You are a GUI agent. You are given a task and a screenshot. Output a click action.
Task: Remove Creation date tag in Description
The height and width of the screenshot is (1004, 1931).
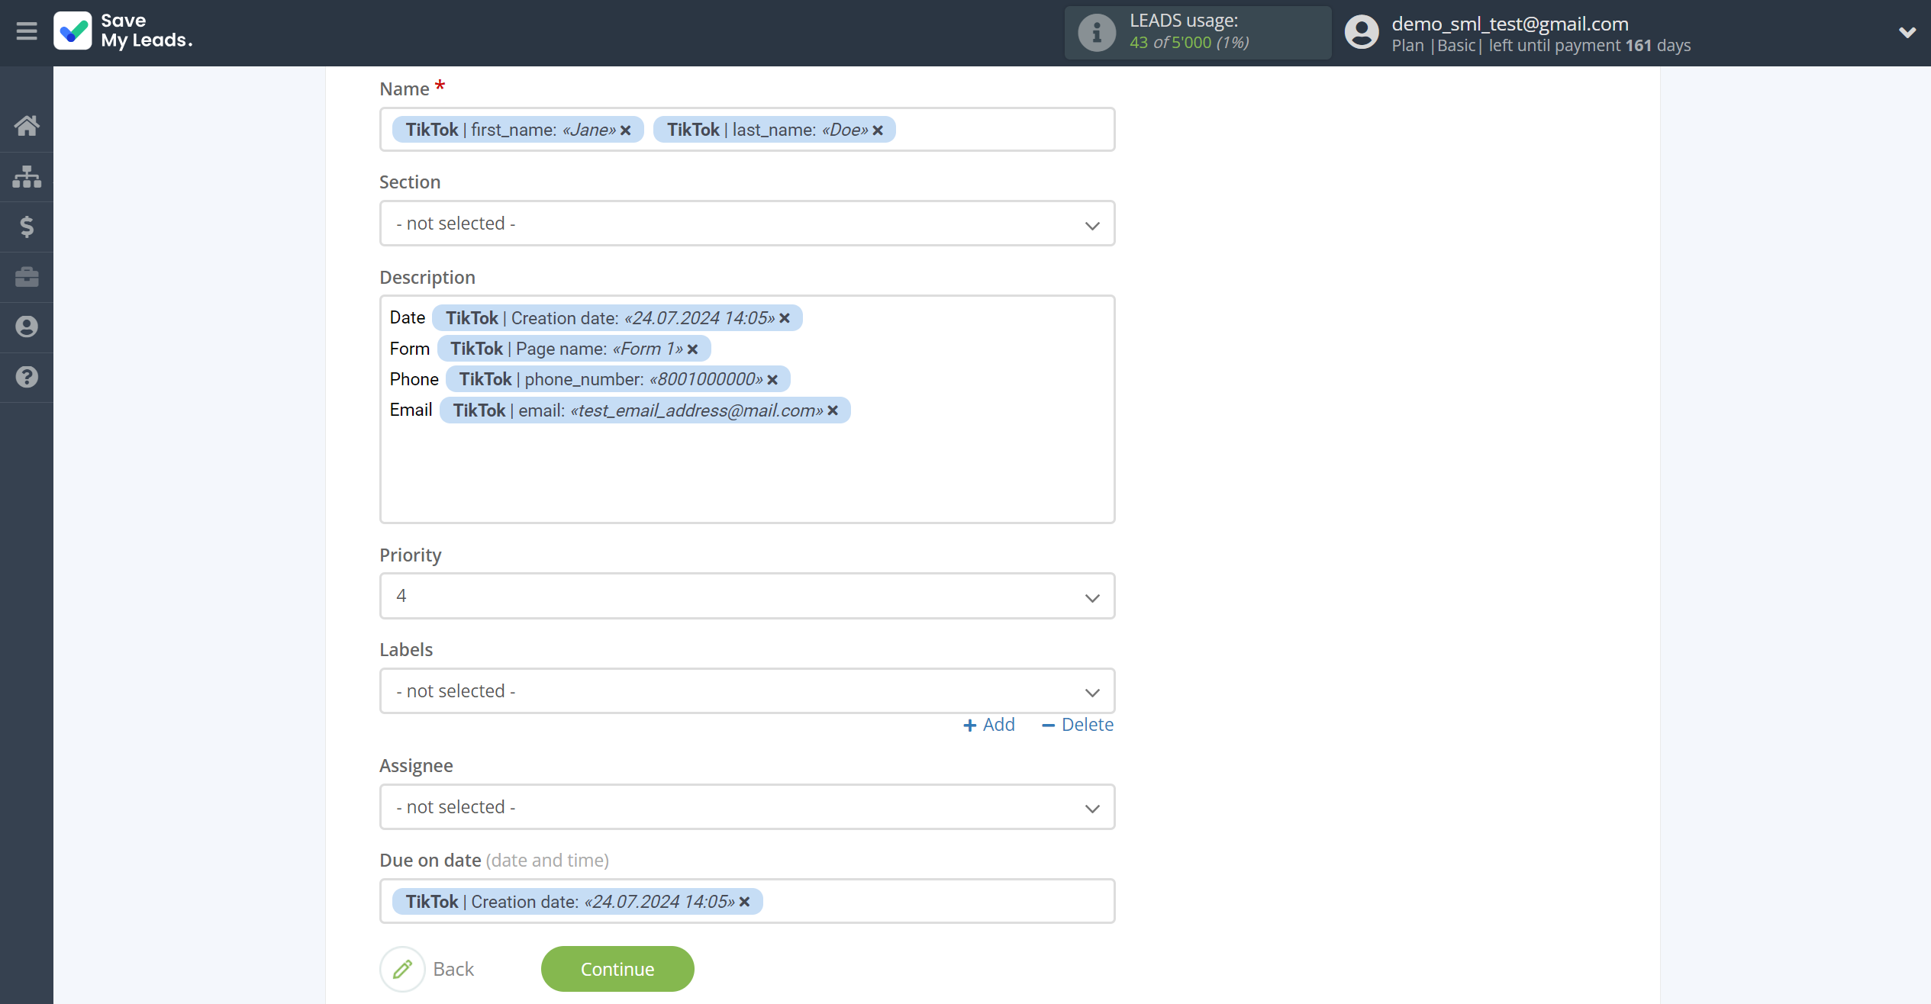click(785, 318)
